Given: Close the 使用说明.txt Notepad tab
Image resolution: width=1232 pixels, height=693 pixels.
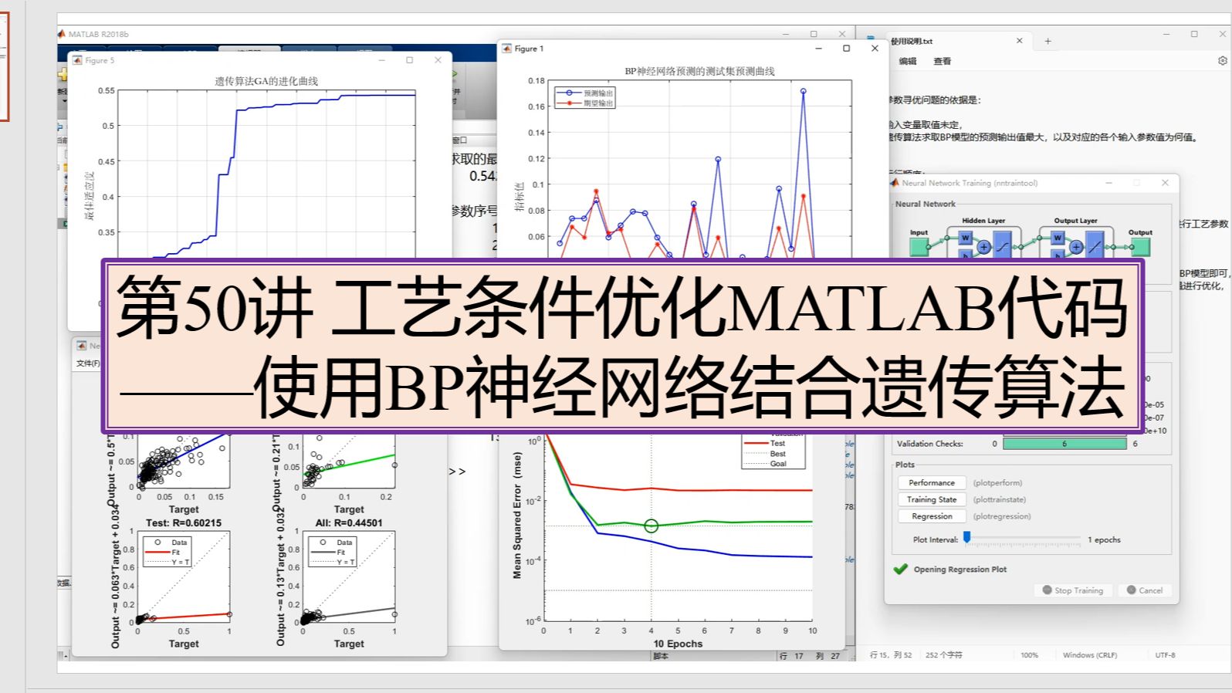Looking at the screenshot, I should (x=1019, y=41).
